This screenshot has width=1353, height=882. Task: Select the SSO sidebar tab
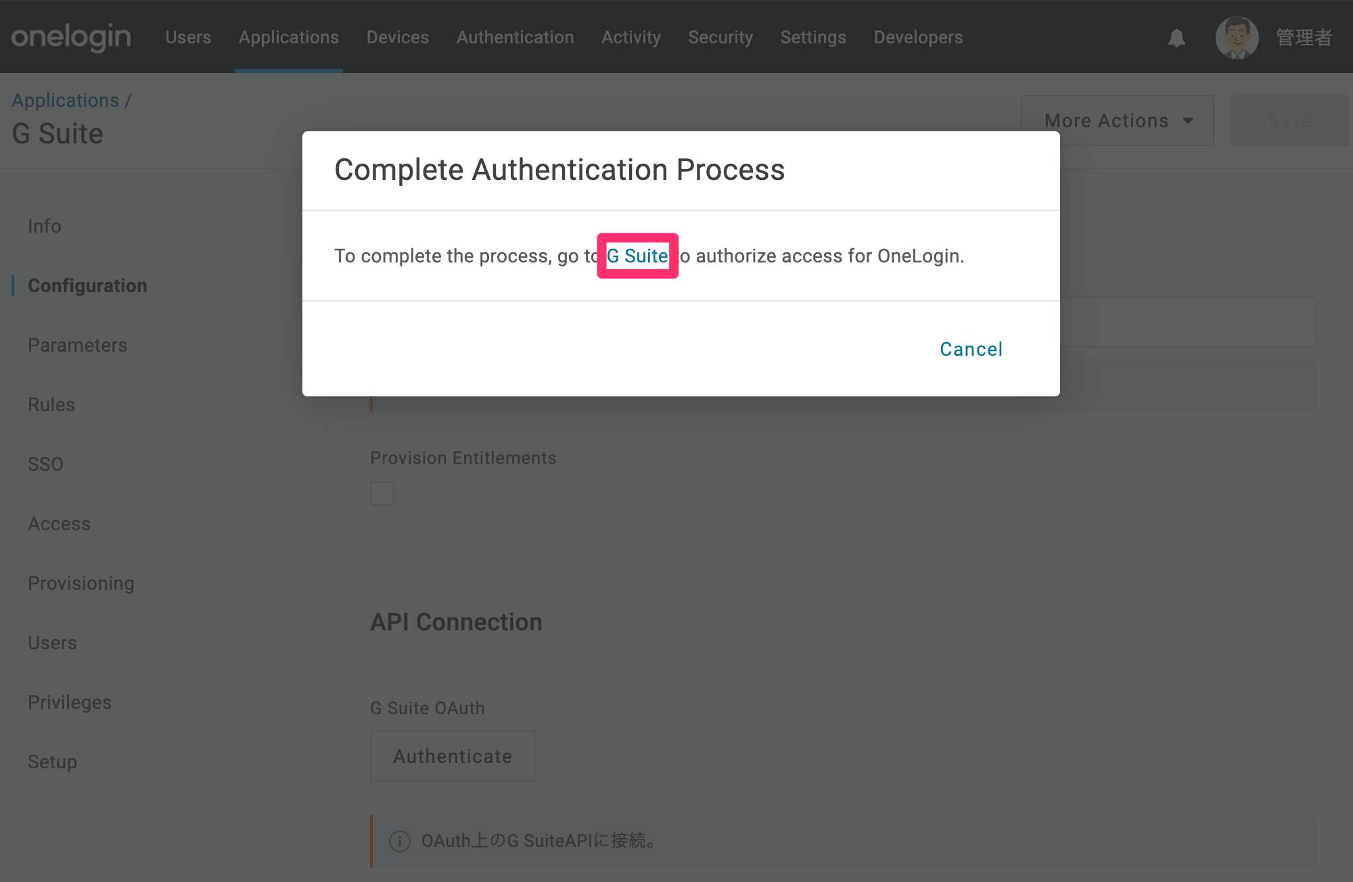click(45, 464)
